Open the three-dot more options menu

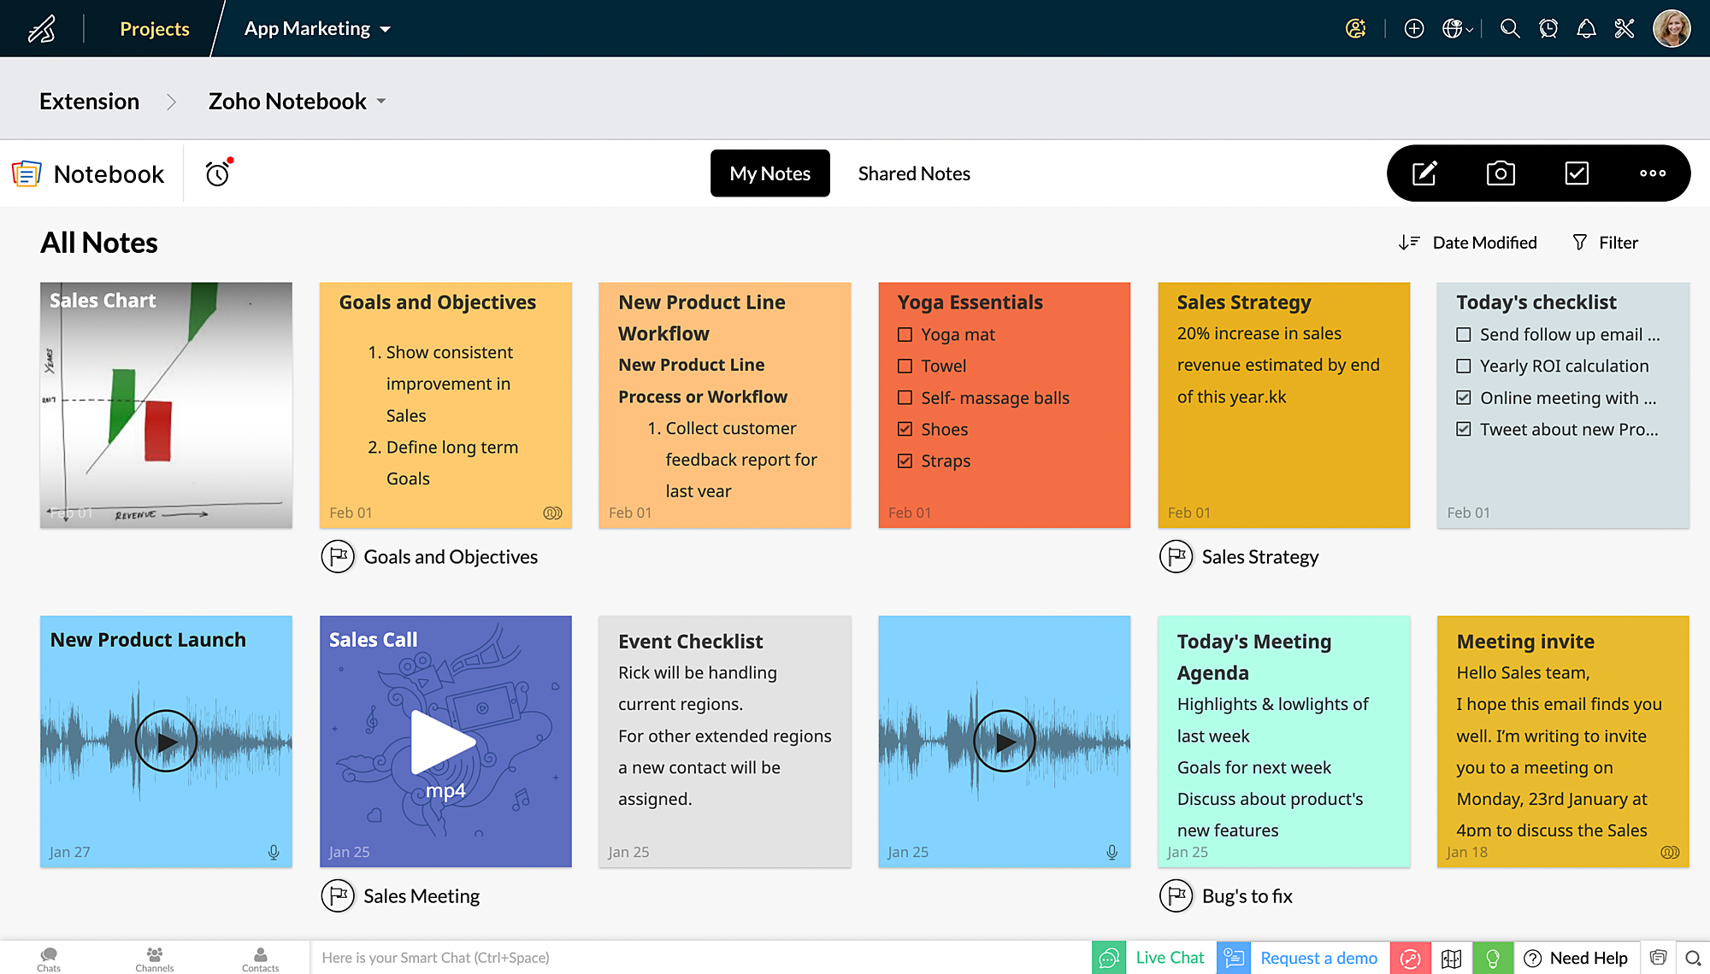click(x=1652, y=173)
